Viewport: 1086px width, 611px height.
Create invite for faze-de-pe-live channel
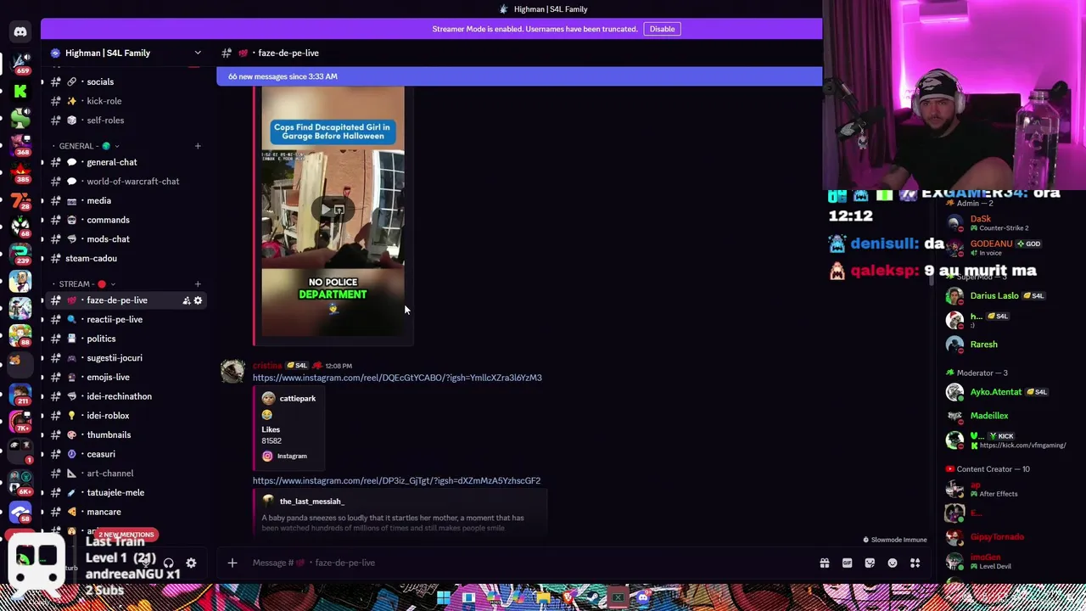click(x=186, y=300)
